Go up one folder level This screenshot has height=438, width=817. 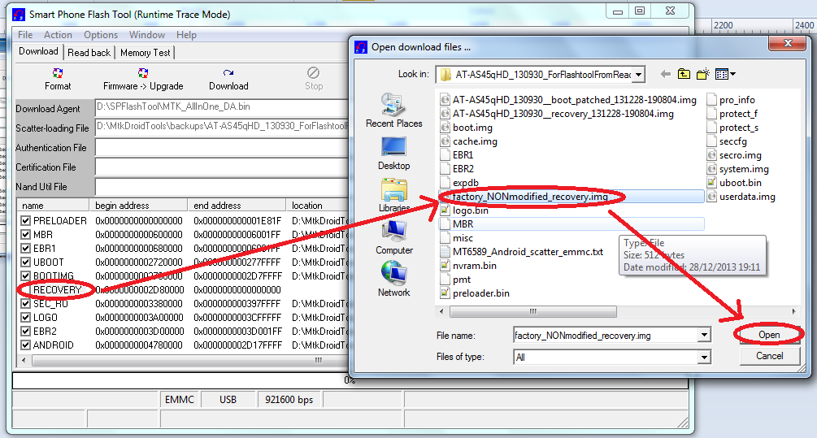point(684,75)
